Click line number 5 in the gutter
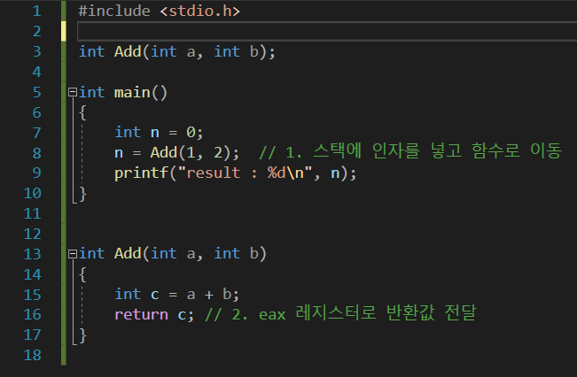Screen dimensions: 577x377 point(36,92)
